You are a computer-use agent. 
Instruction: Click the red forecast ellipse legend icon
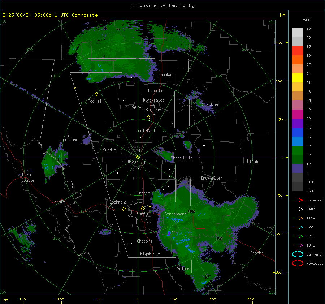(x=298, y=263)
